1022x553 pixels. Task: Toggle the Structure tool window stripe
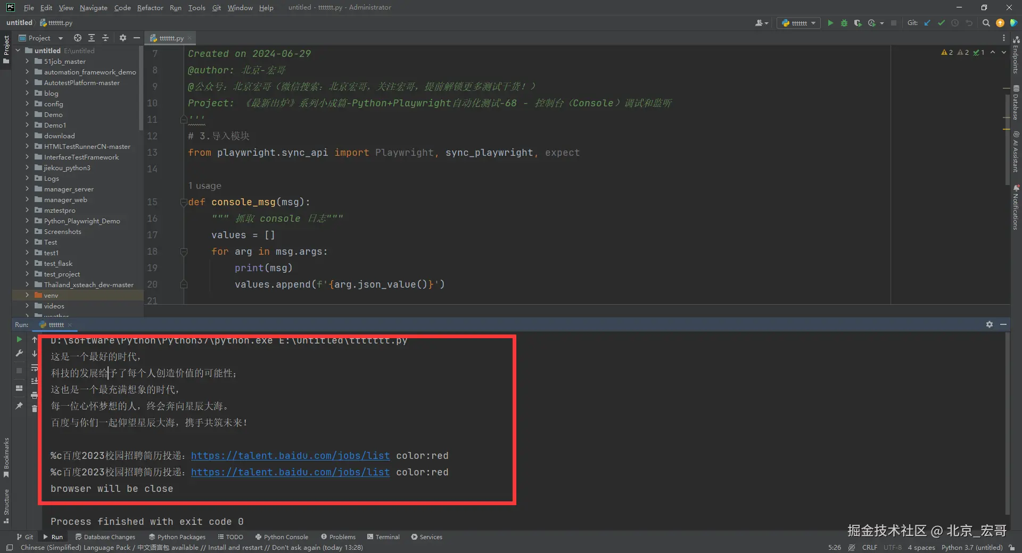click(6, 506)
